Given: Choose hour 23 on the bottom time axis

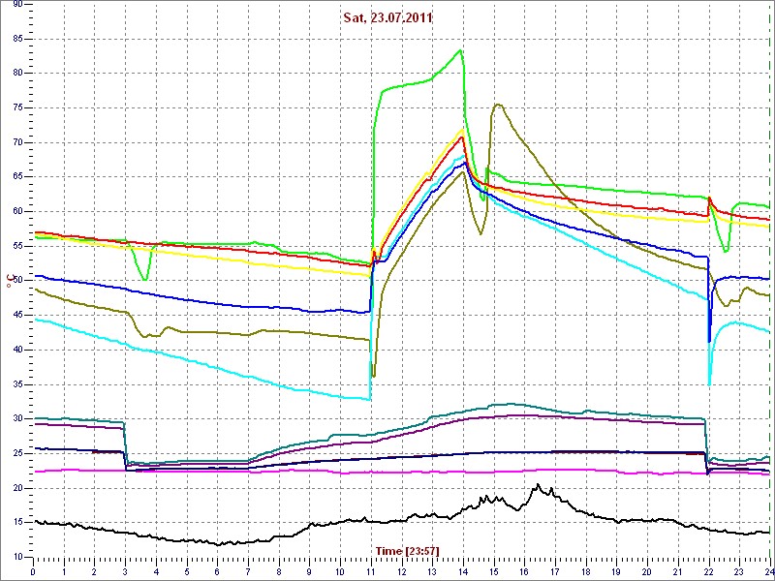Looking at the screenshot, I should coord(739,571).
